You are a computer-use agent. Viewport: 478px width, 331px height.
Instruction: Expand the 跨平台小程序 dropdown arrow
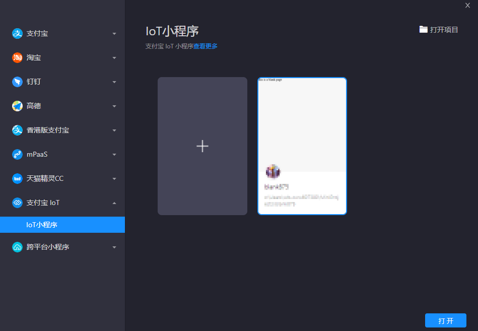tap(114, 247)
